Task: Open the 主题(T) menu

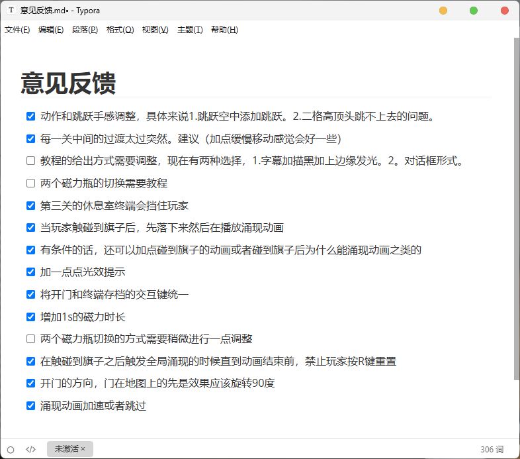Action: click(x=190, y=30)
